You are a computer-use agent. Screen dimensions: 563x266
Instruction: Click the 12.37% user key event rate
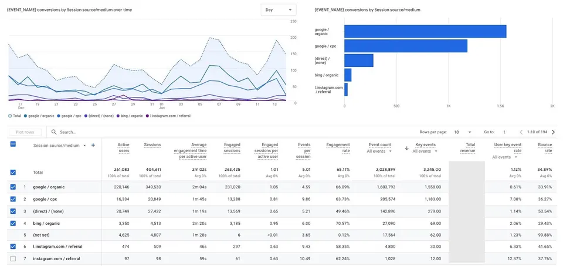pyautogui.click(x=514, y=259)
